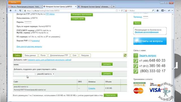Click the VISA payment logo
Screen dimensions: 181x102
(x=155, y=90)
